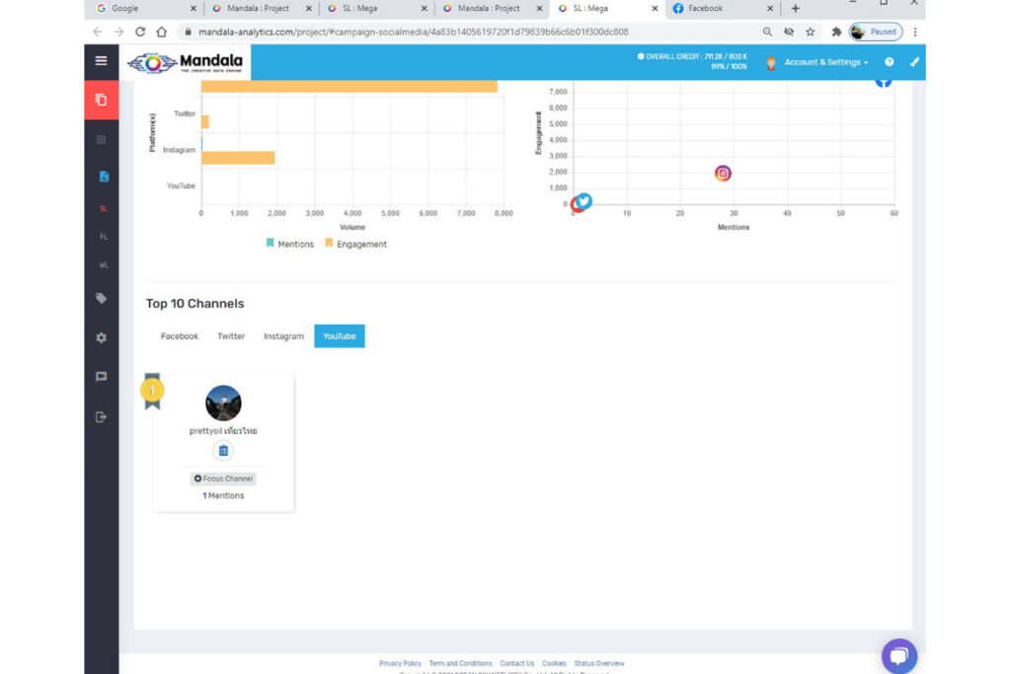Open a new browser tab

(x=795, y=8)
